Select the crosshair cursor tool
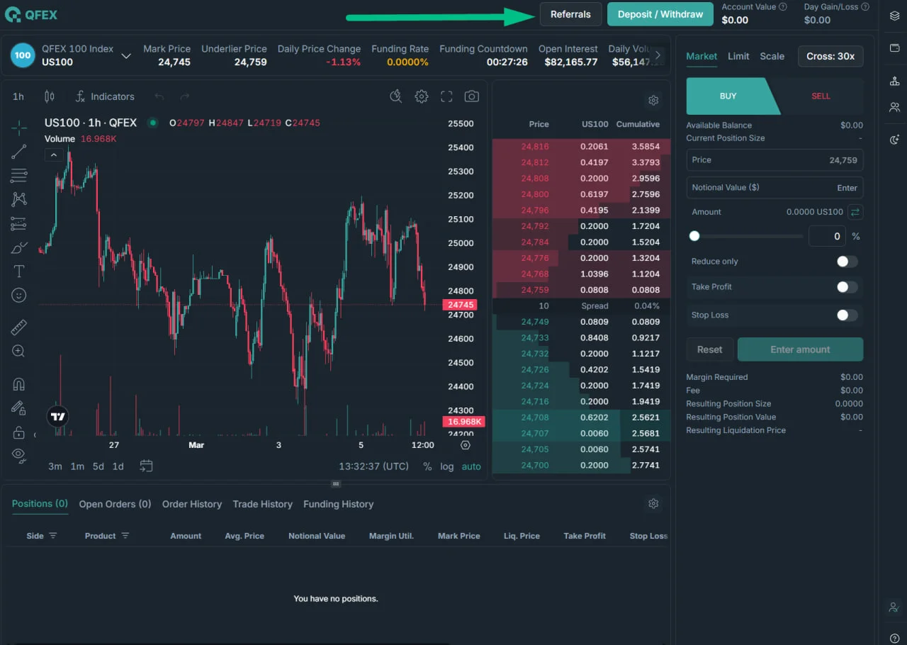The width and height of the screenshot is (907, 645). pyautogui.click(x=19, y=128)
